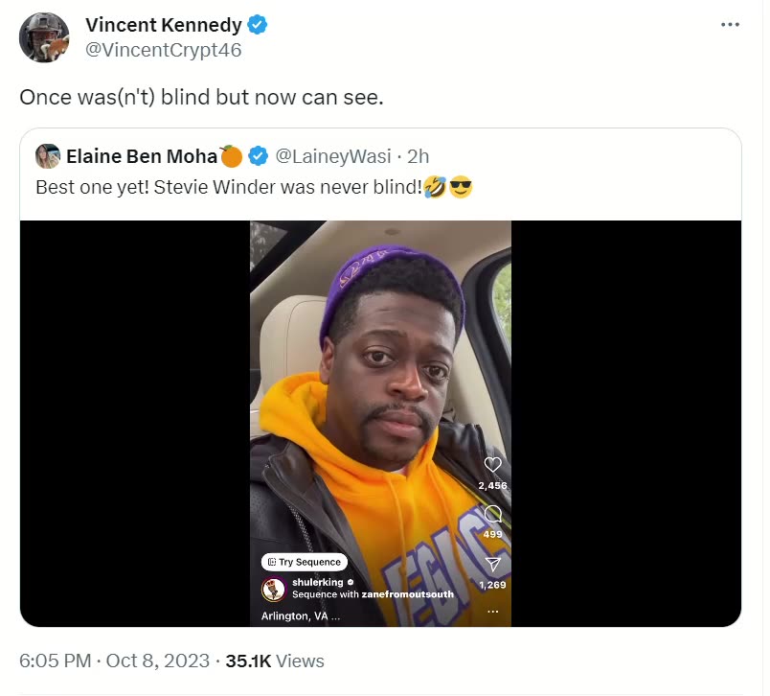Click Vincent Kennedy's blue verified badge
This screenshot has width=770, height=696.
tap(258, 26)
